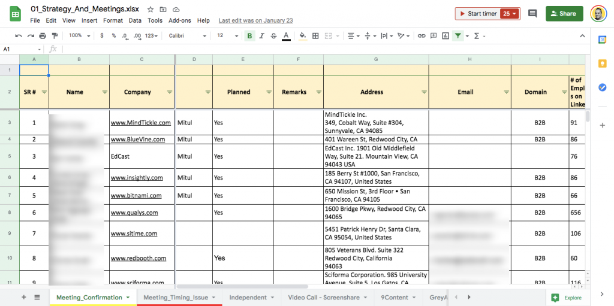Open text rotation options

click(x=403, y=35)
